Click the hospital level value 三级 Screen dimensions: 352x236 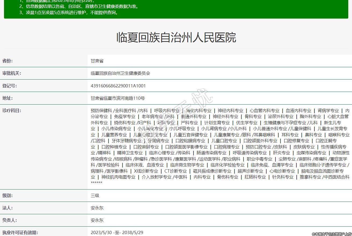95,195
